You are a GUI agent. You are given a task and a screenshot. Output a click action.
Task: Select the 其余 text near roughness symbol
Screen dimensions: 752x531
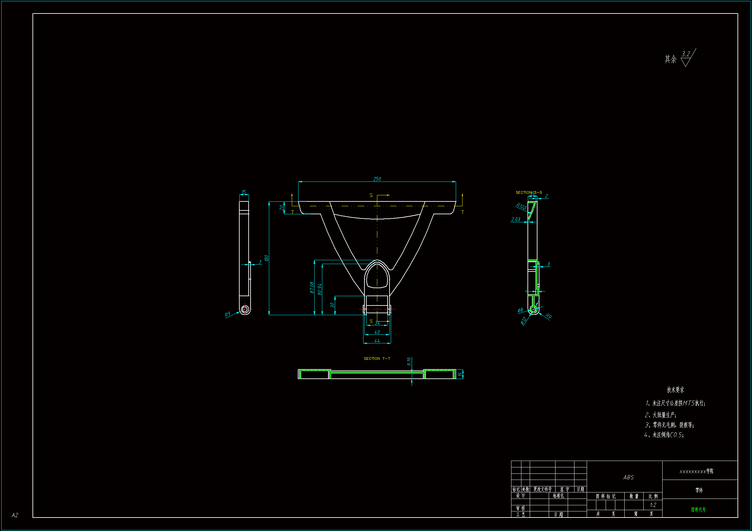(x=670, y=59)
